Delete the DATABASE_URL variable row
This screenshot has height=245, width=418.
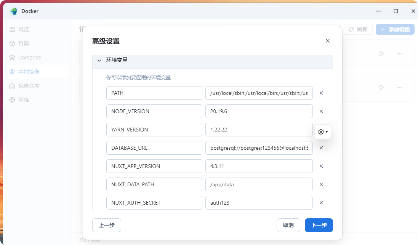(321, 148)
